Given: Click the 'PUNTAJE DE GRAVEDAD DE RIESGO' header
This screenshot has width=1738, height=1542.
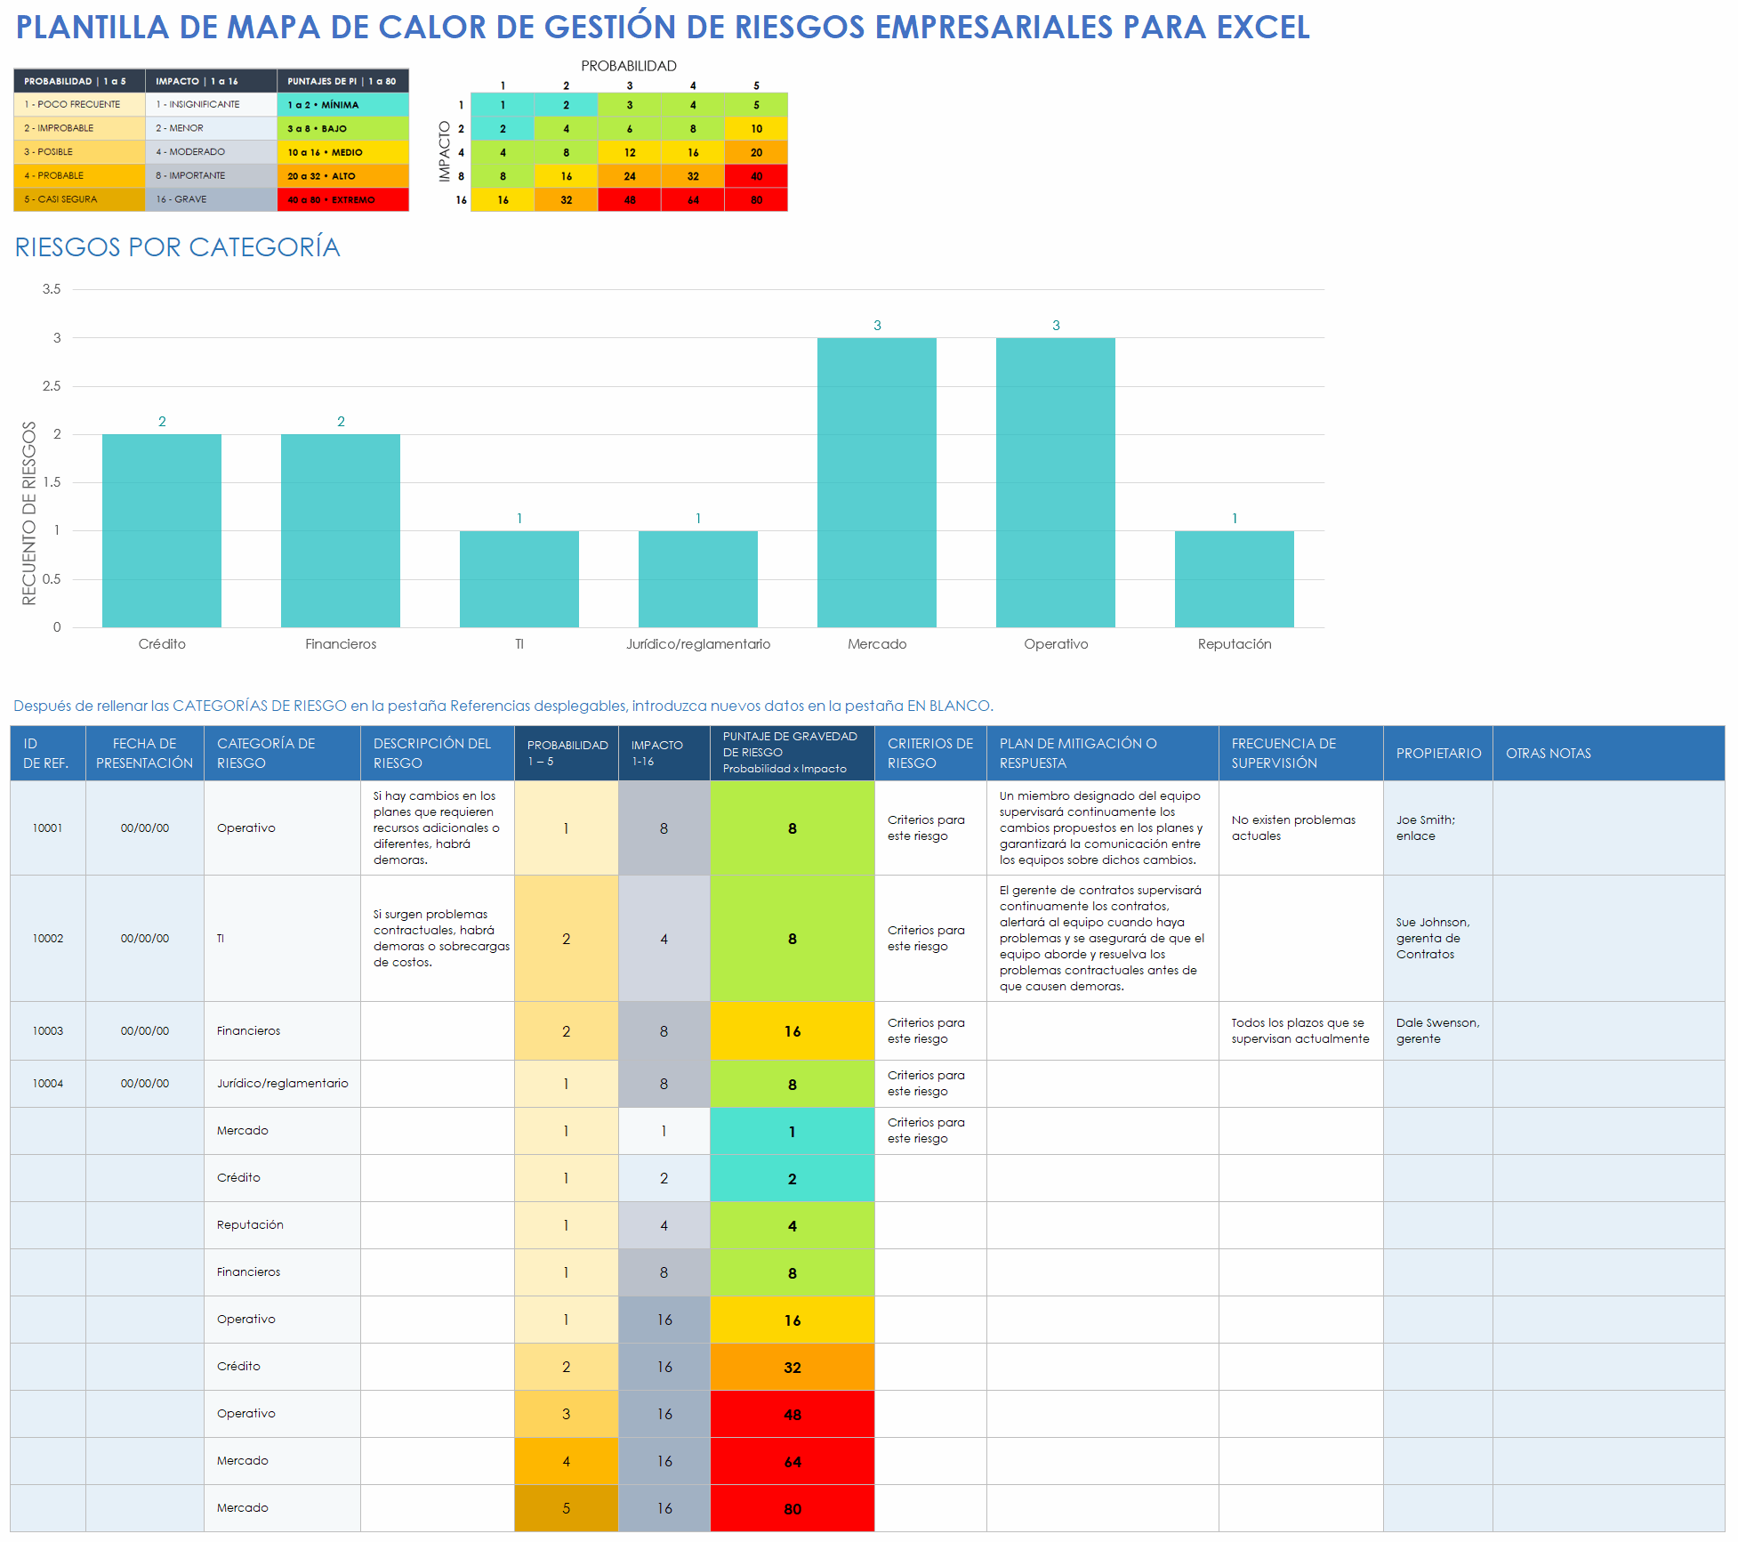Looking at the screenshot, I should (x=793, y=753).
